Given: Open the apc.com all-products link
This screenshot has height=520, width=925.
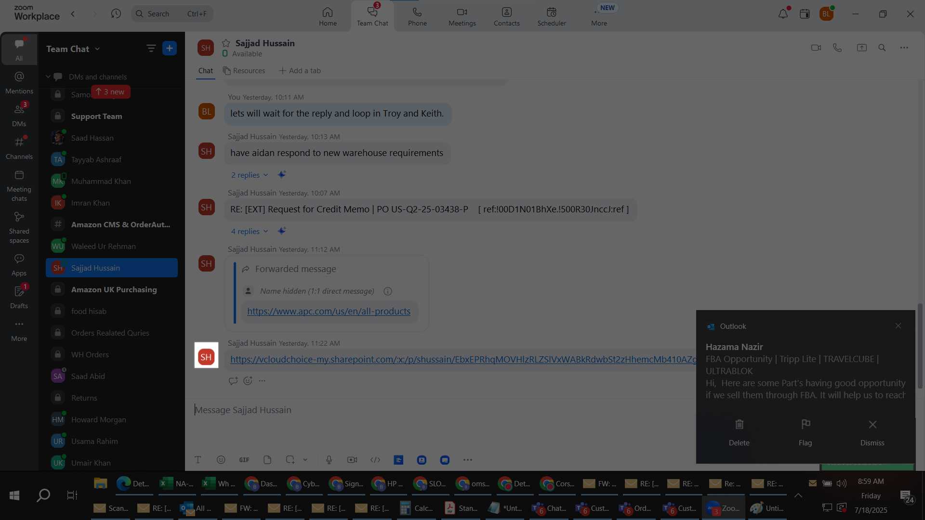Looking at the screenshot, I should (329, 312).
